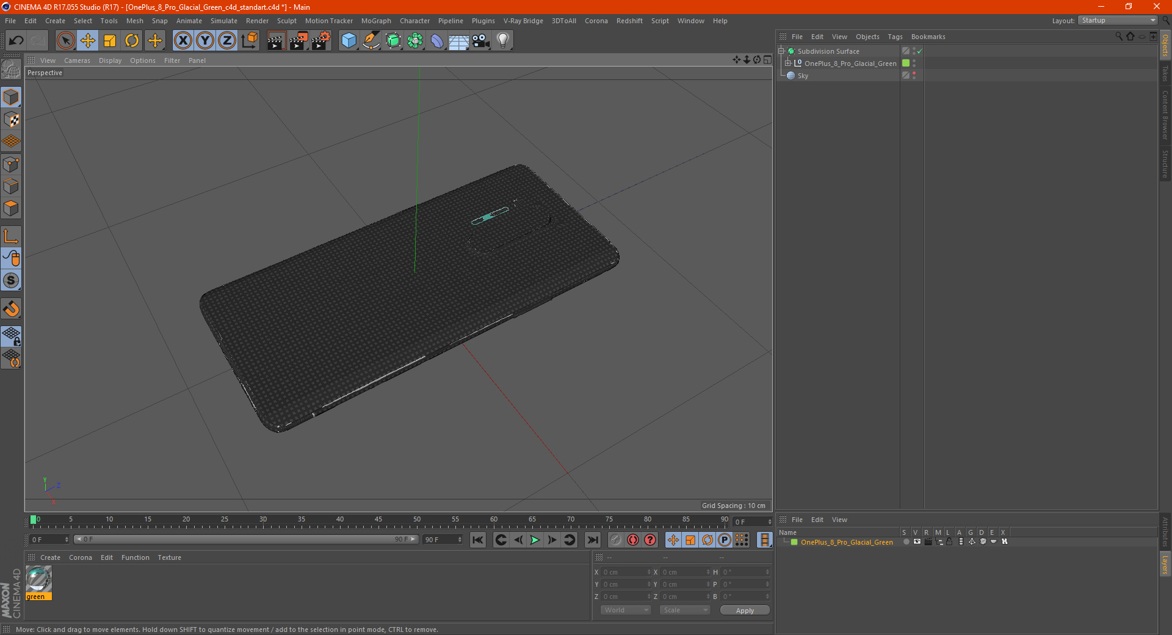
Task: Toggle Y axis lock
Action: click(x=205, y=41)
